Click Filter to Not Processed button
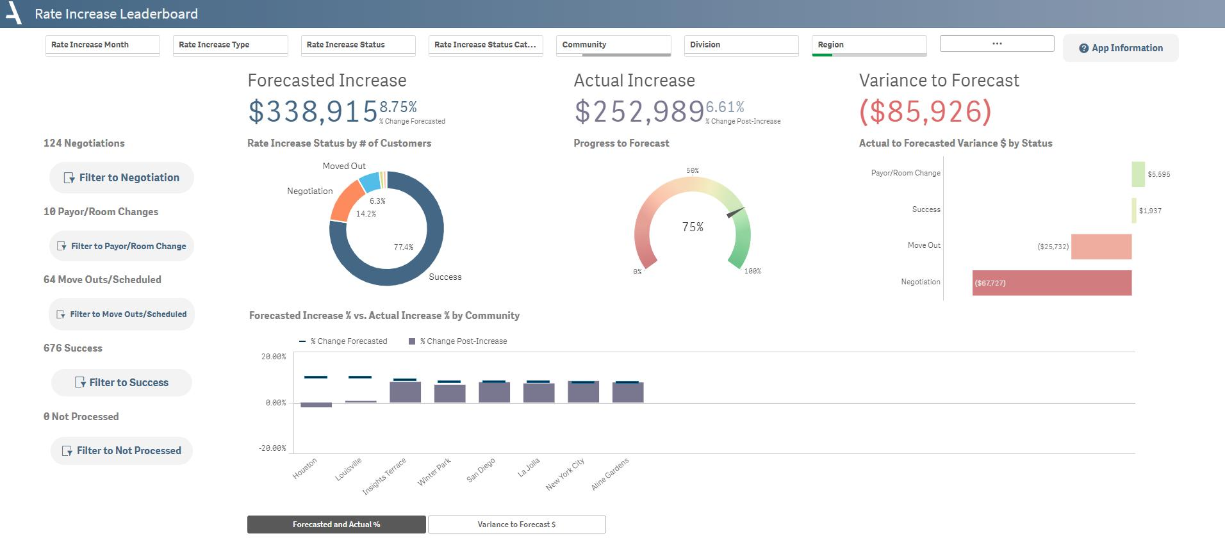The image size is (1225, 545). (x=122, y=451)
